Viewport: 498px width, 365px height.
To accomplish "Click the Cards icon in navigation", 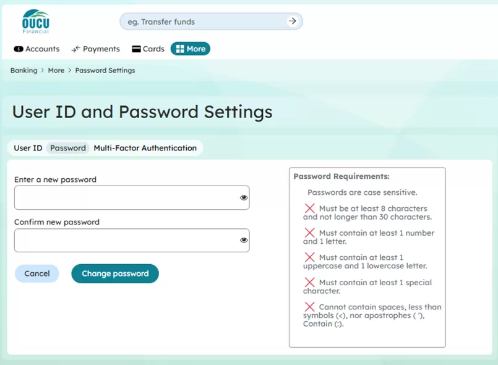I will coord(135,49).
